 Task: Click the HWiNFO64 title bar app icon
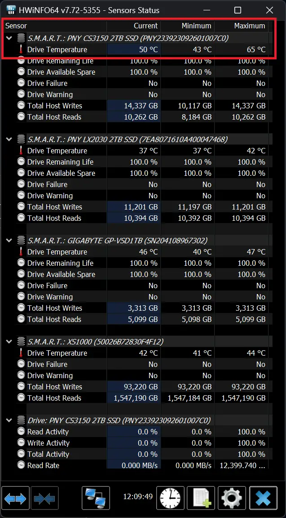click(x=11, y=10)
